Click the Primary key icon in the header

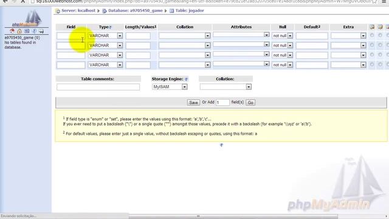[x=372, y=27]
